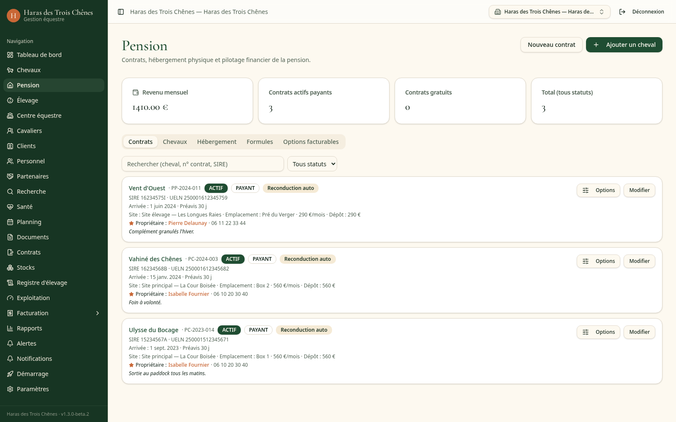The image size is (676, 422).
Task: Click the Centre équestre icon
Action: tap(10, 116)
